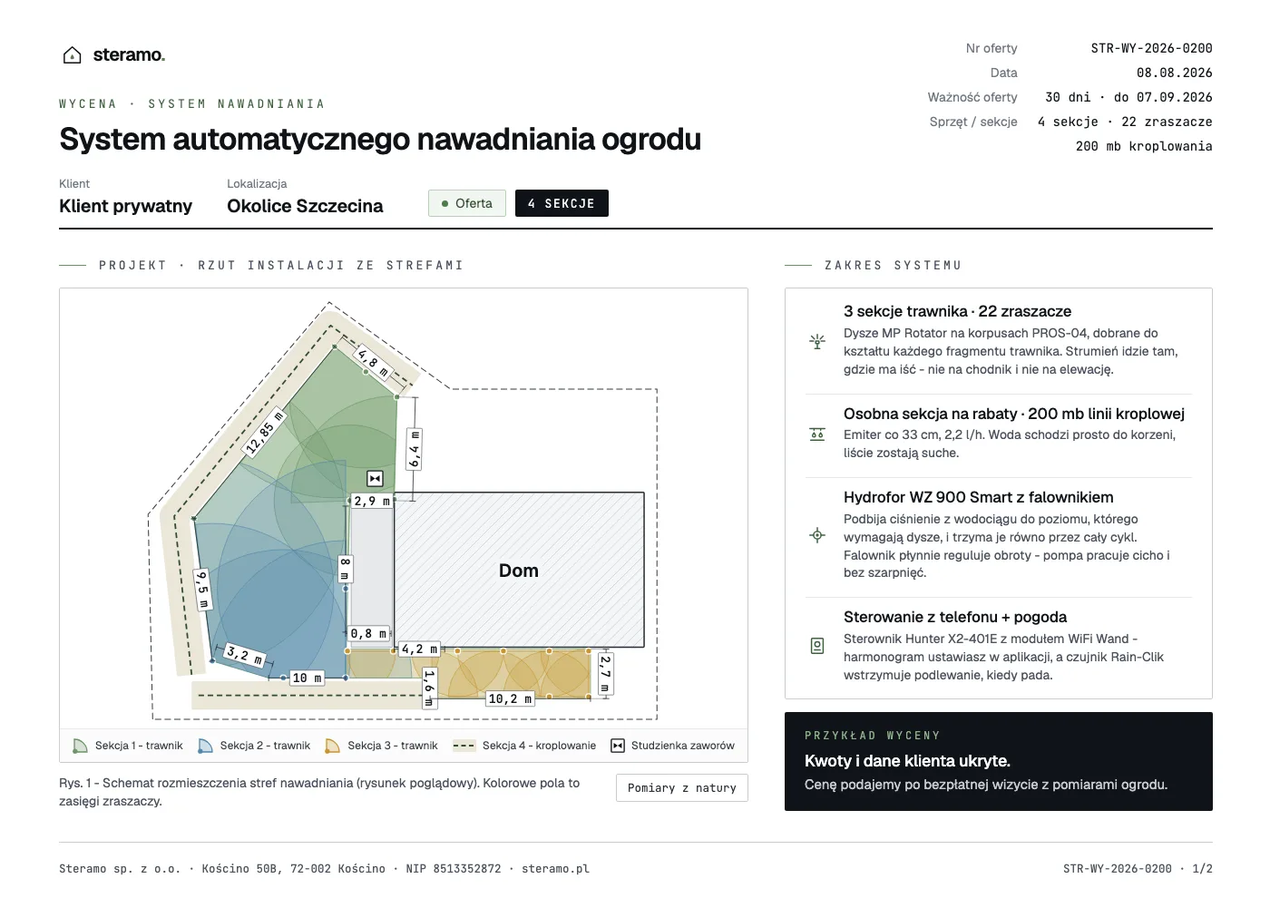Click the main title System automatycznego nawadniania ogrodu
The image size is (1270, 898).
point(380,140)
